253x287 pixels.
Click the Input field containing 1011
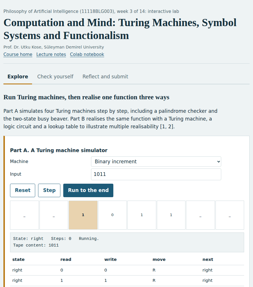point(156,174)
